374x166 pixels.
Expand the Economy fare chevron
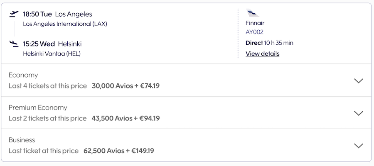click(359, 81)
